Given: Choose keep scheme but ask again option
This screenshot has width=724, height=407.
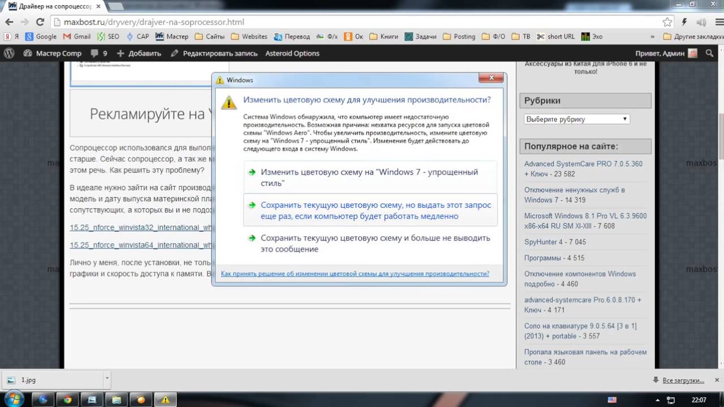Looking at the screenshot, I should pyautogui.click(x=370, y=210).
